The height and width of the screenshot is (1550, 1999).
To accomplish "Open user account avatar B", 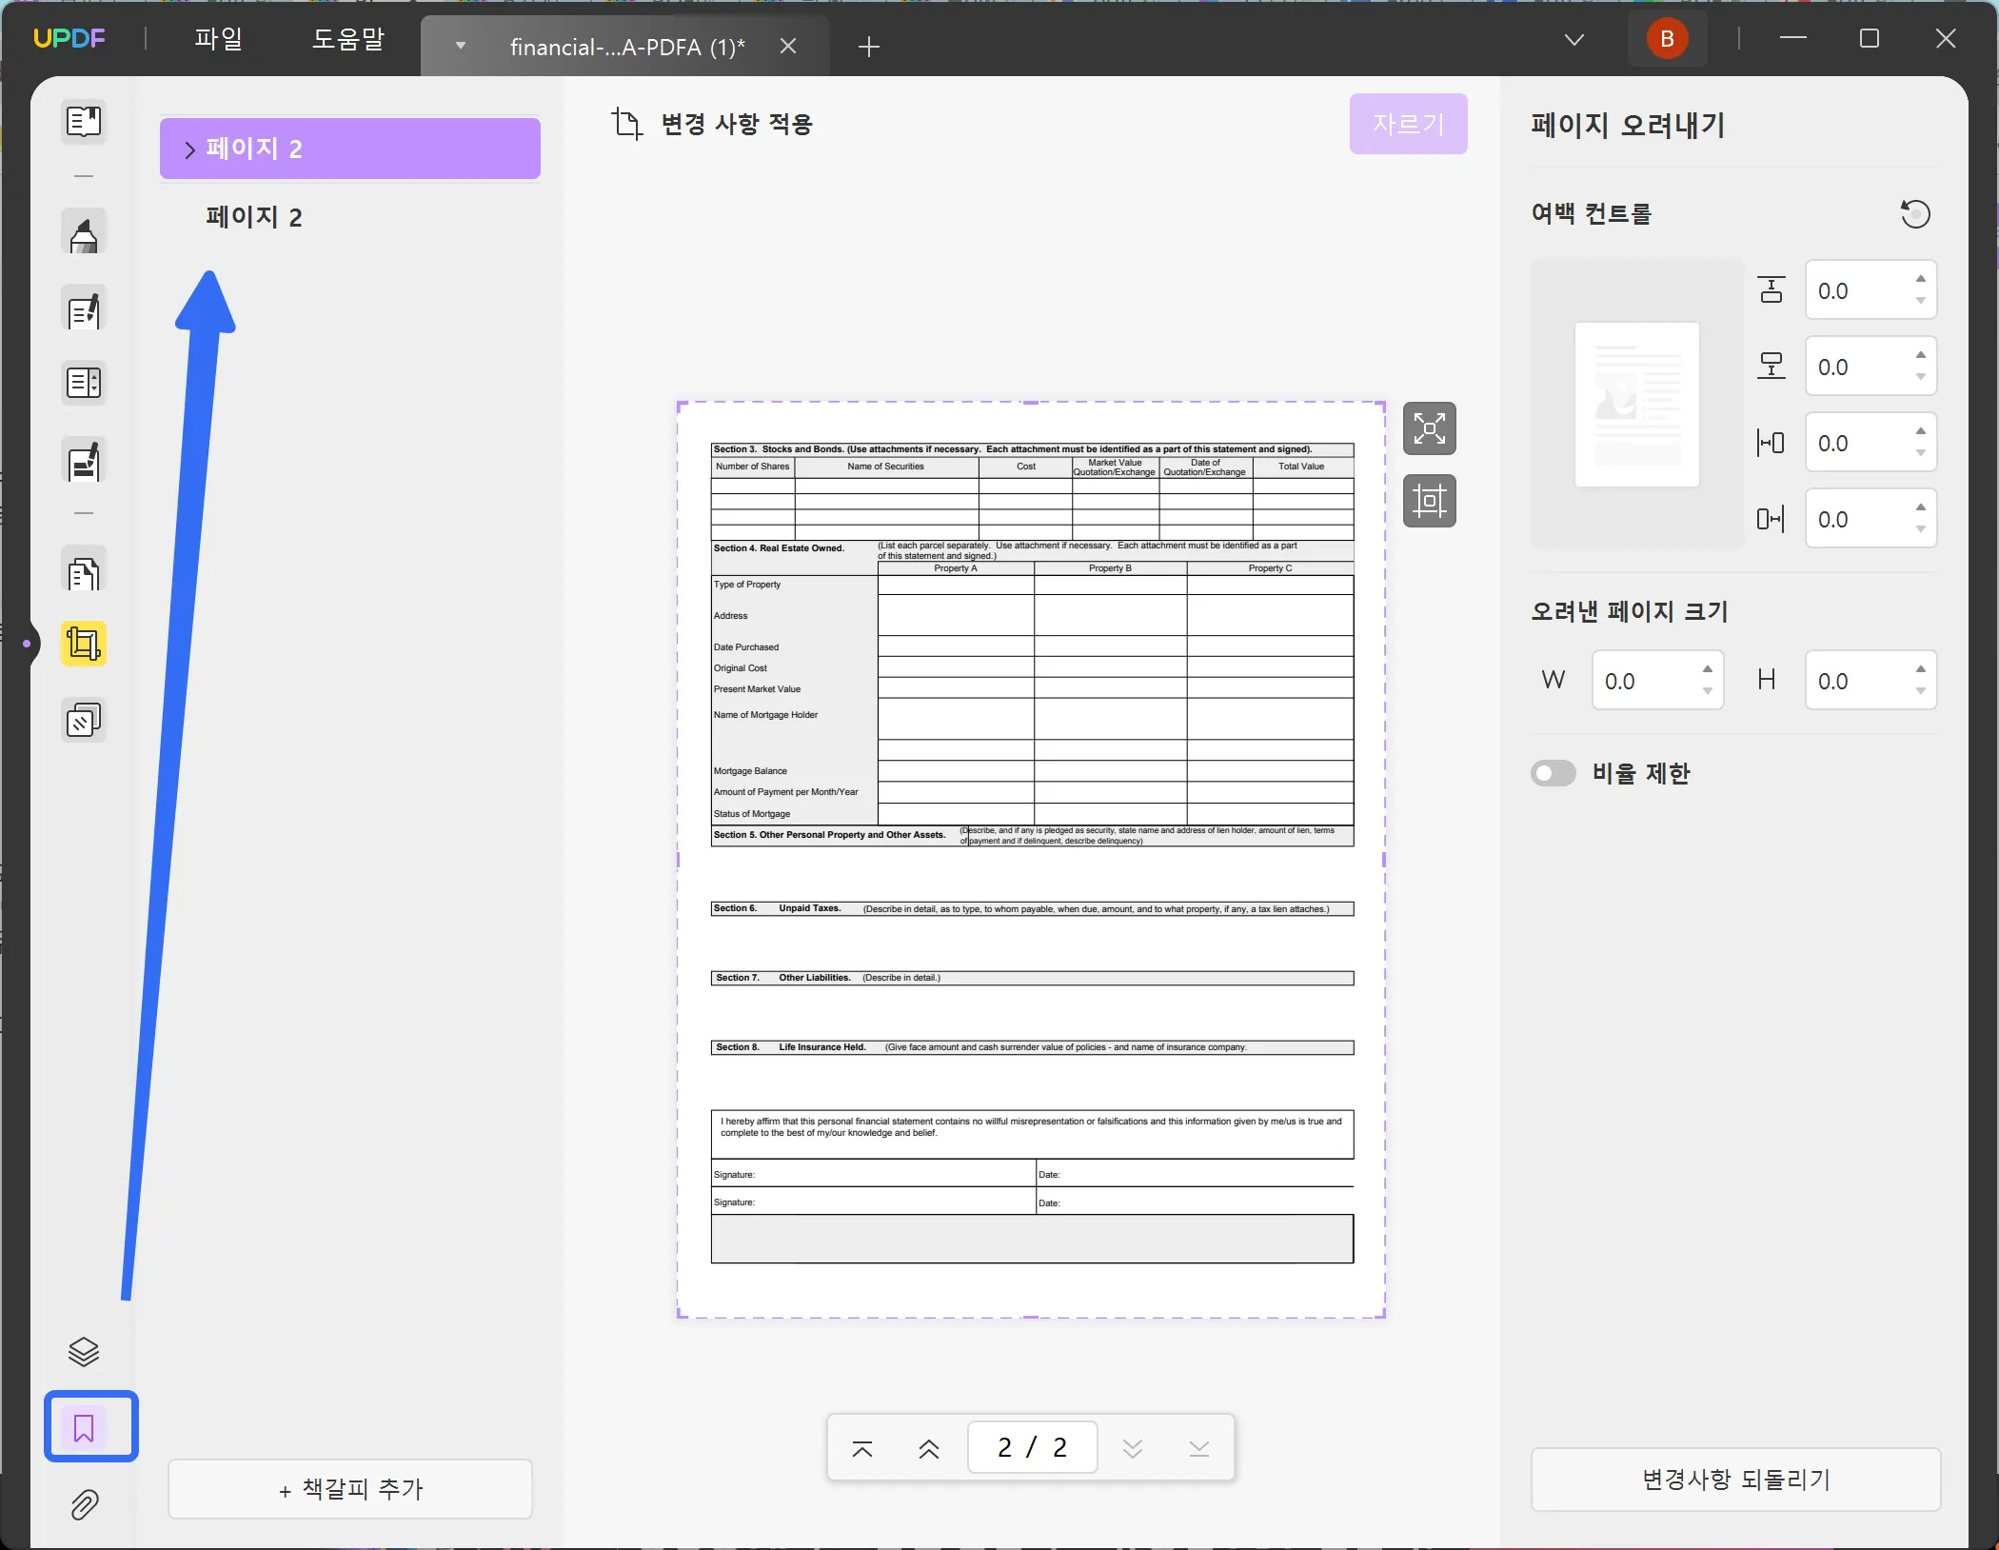I will (x=1668, y=39).
